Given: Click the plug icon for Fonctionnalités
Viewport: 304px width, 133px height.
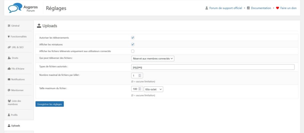Looking at the screenshot, I should click(9, 36).
